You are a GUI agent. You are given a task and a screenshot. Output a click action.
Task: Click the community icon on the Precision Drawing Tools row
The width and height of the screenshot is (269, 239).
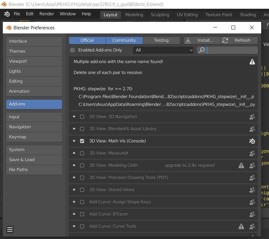(252, 177)
